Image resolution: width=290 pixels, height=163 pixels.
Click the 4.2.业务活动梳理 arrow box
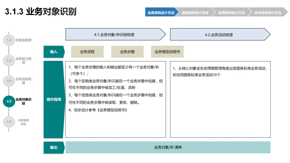pyautogui.click(x=220, y=34)
